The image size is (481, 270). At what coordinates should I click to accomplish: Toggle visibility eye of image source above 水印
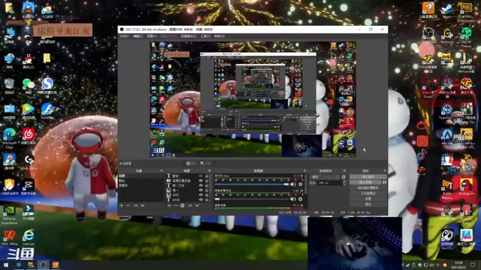[x=201, y=190]
